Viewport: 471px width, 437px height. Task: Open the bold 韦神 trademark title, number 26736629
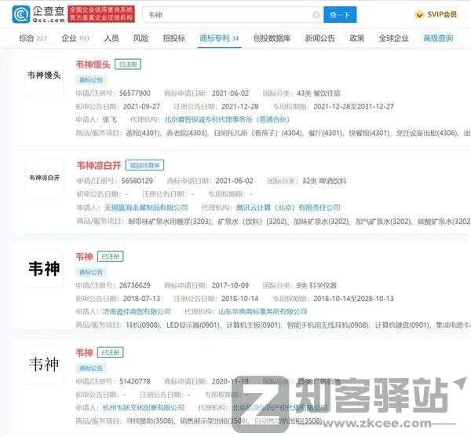(85, 256)
